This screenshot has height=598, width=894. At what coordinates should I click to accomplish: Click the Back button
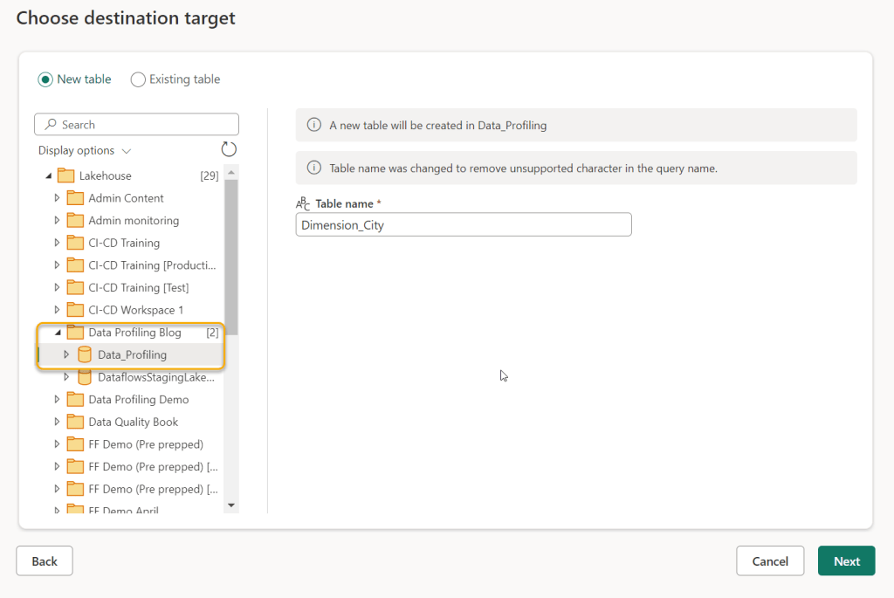coord(45,561)
